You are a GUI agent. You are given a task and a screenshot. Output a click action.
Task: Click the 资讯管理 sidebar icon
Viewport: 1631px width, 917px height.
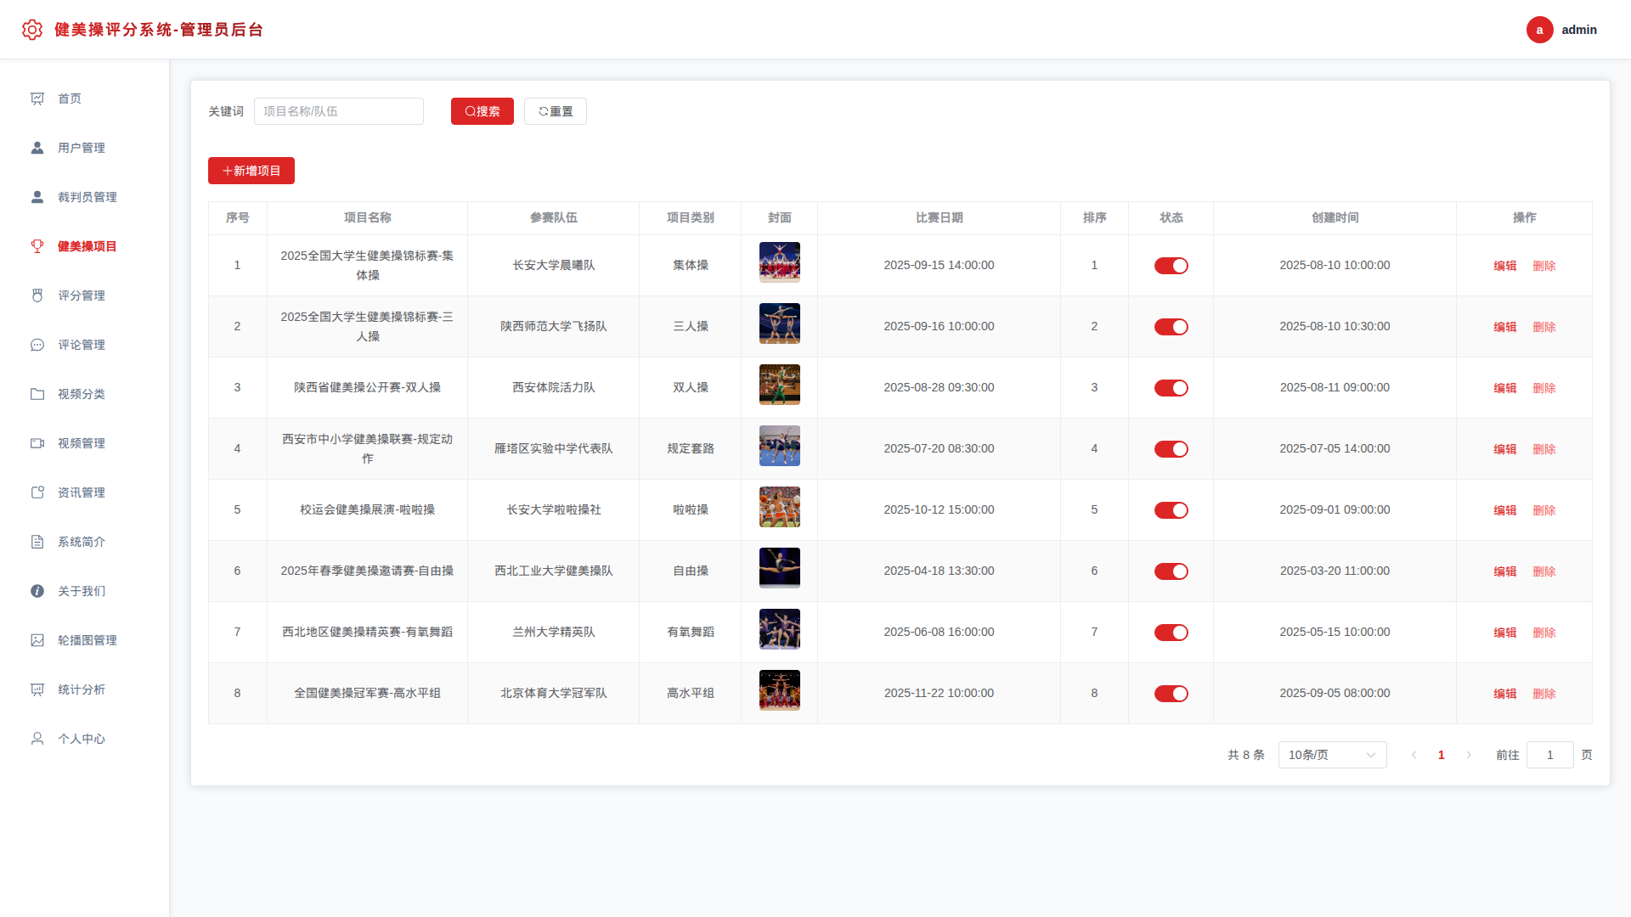[x=37, y=492]
